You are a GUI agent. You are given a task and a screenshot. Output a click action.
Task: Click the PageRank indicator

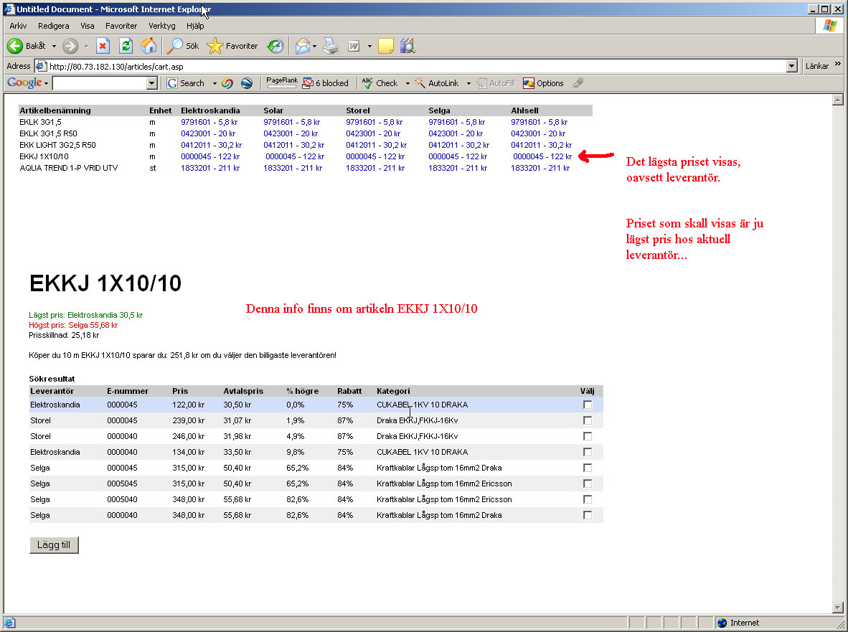281,82
